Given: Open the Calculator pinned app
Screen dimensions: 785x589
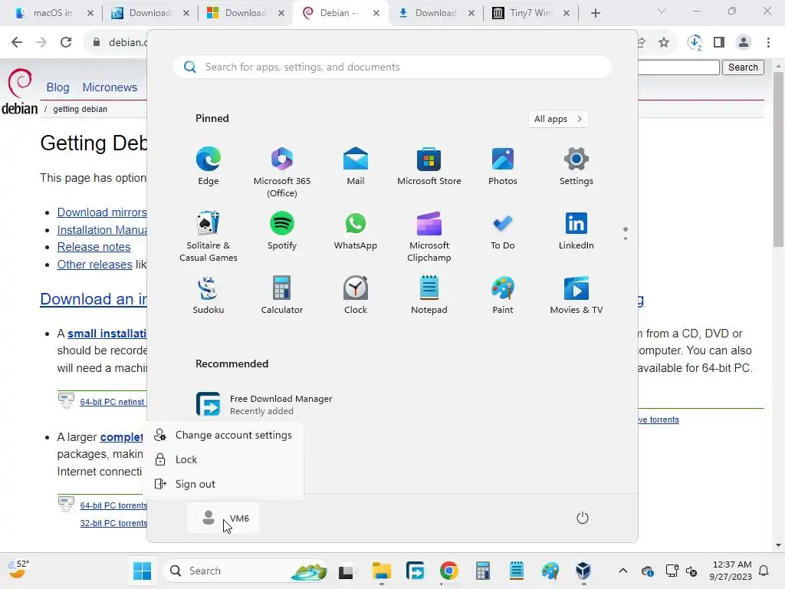Looking at the screenshot, I should [282, 295].
